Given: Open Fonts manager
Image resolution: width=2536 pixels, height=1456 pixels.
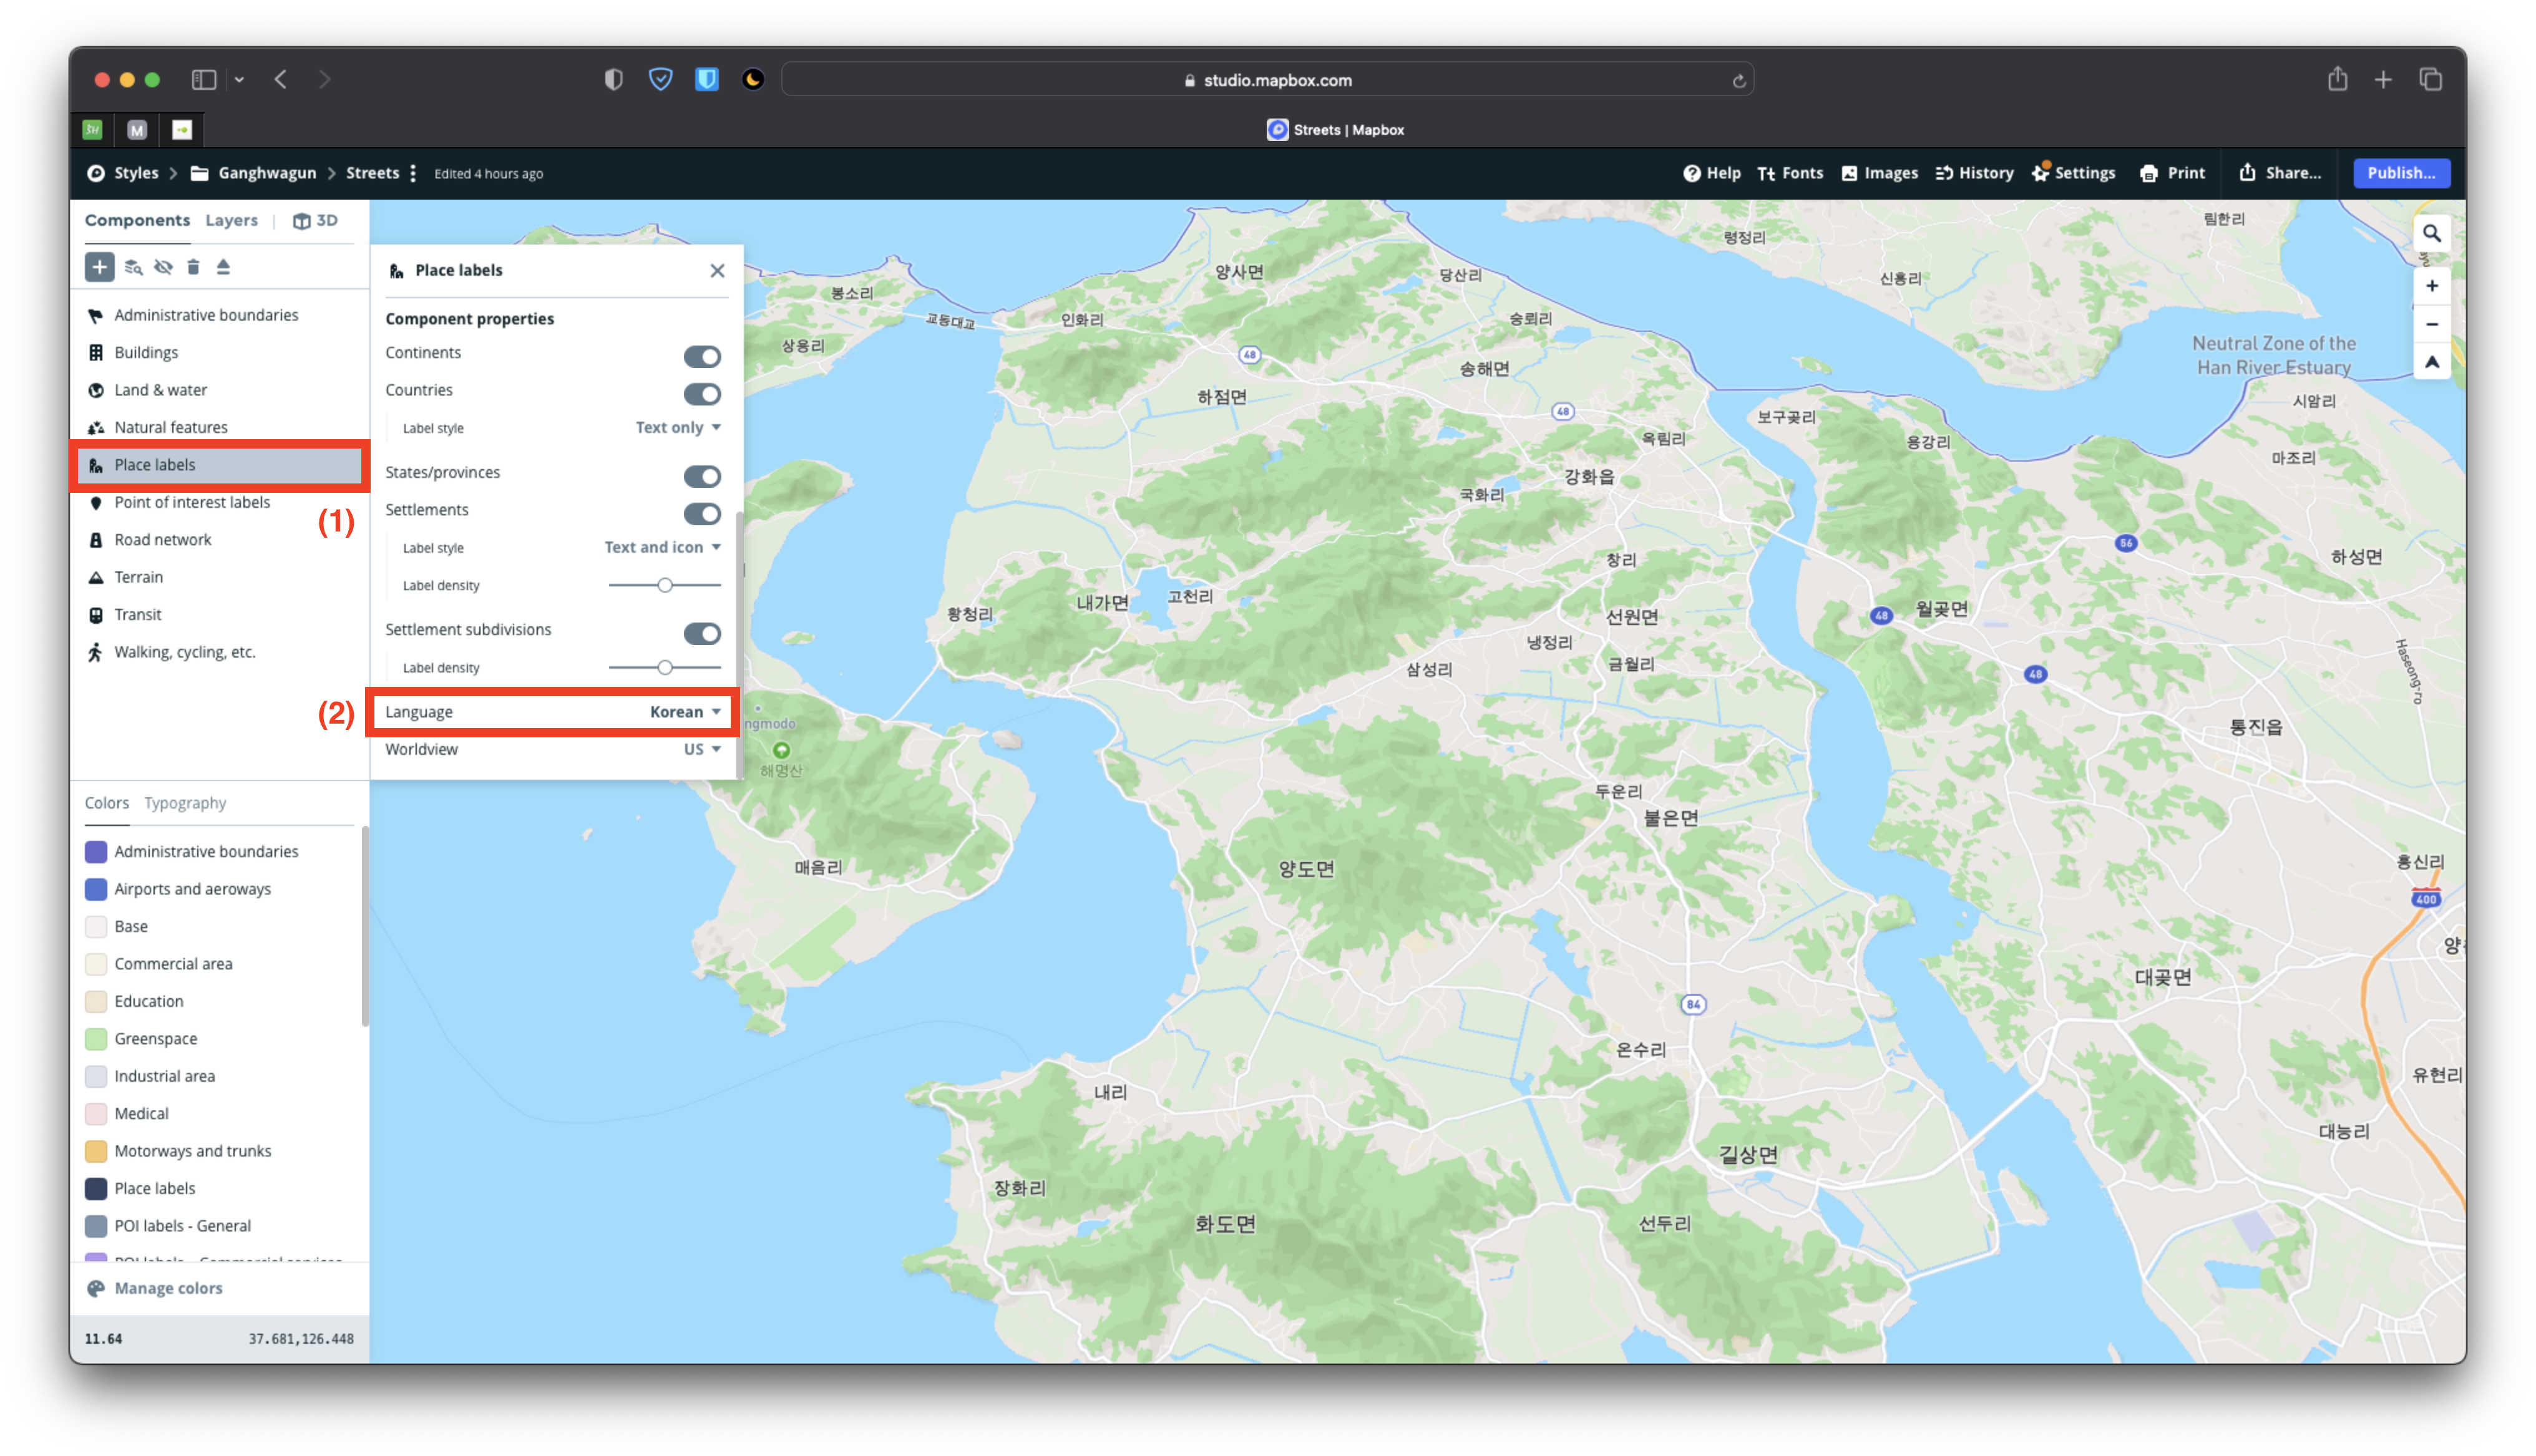Looking at the screenshot, I should pos(1790,173).
